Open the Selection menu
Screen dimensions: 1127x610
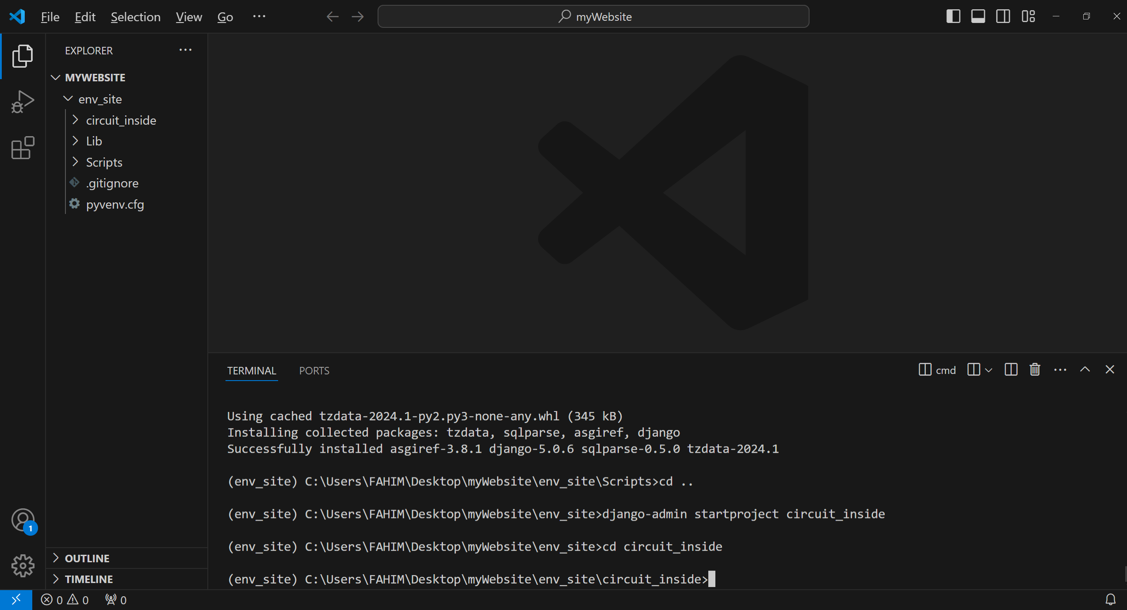[135, 17]
